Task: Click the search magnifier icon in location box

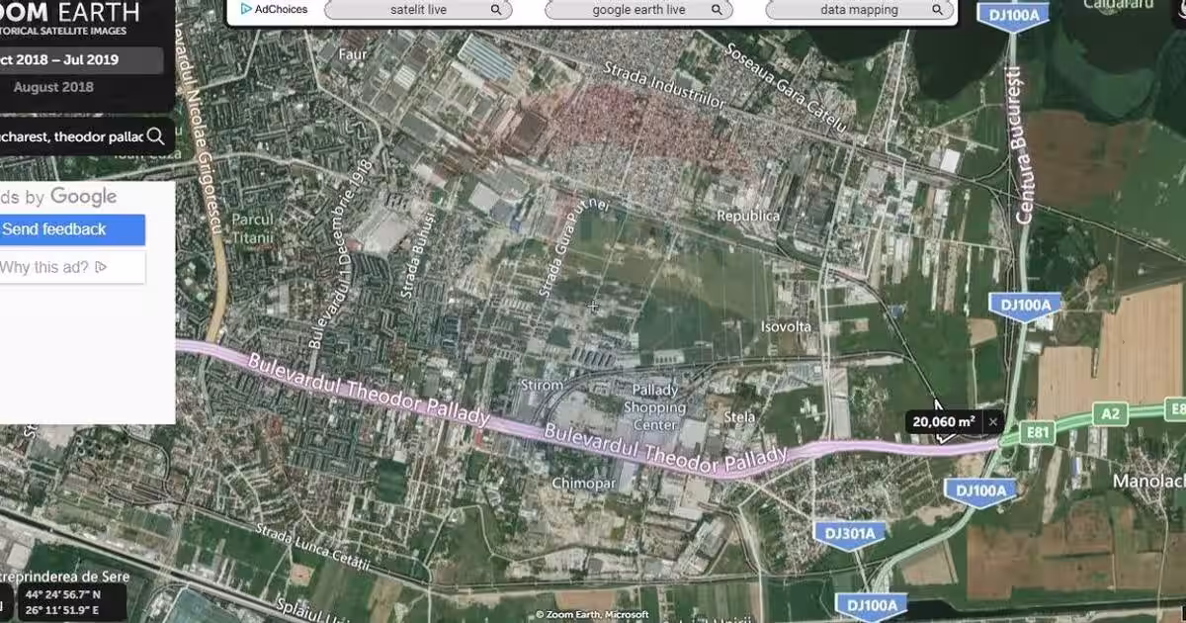Action: click(x=155, y=136)
